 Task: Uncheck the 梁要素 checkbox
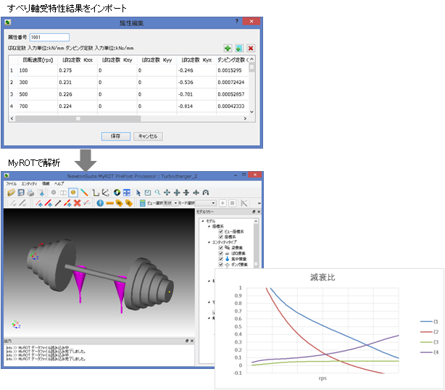[x=220, y=248]
